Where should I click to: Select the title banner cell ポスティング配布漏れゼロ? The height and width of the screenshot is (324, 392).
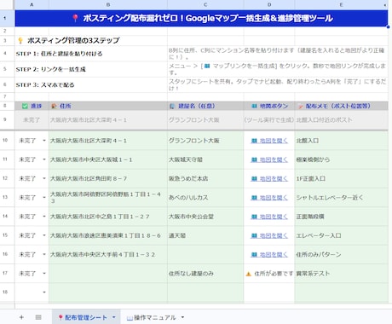201,18
